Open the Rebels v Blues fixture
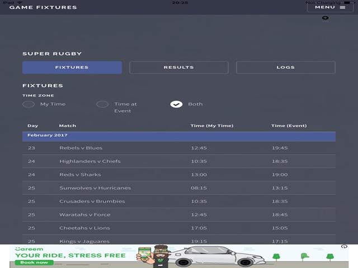The image size is (358, 268). [x=81, y=148]
